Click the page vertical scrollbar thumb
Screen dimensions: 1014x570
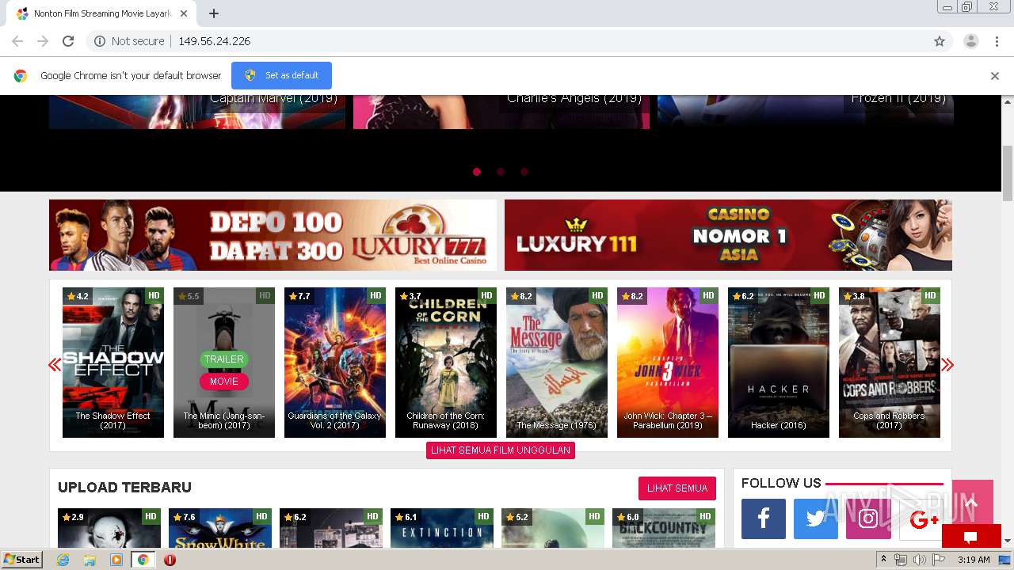tap(1008, 173)
